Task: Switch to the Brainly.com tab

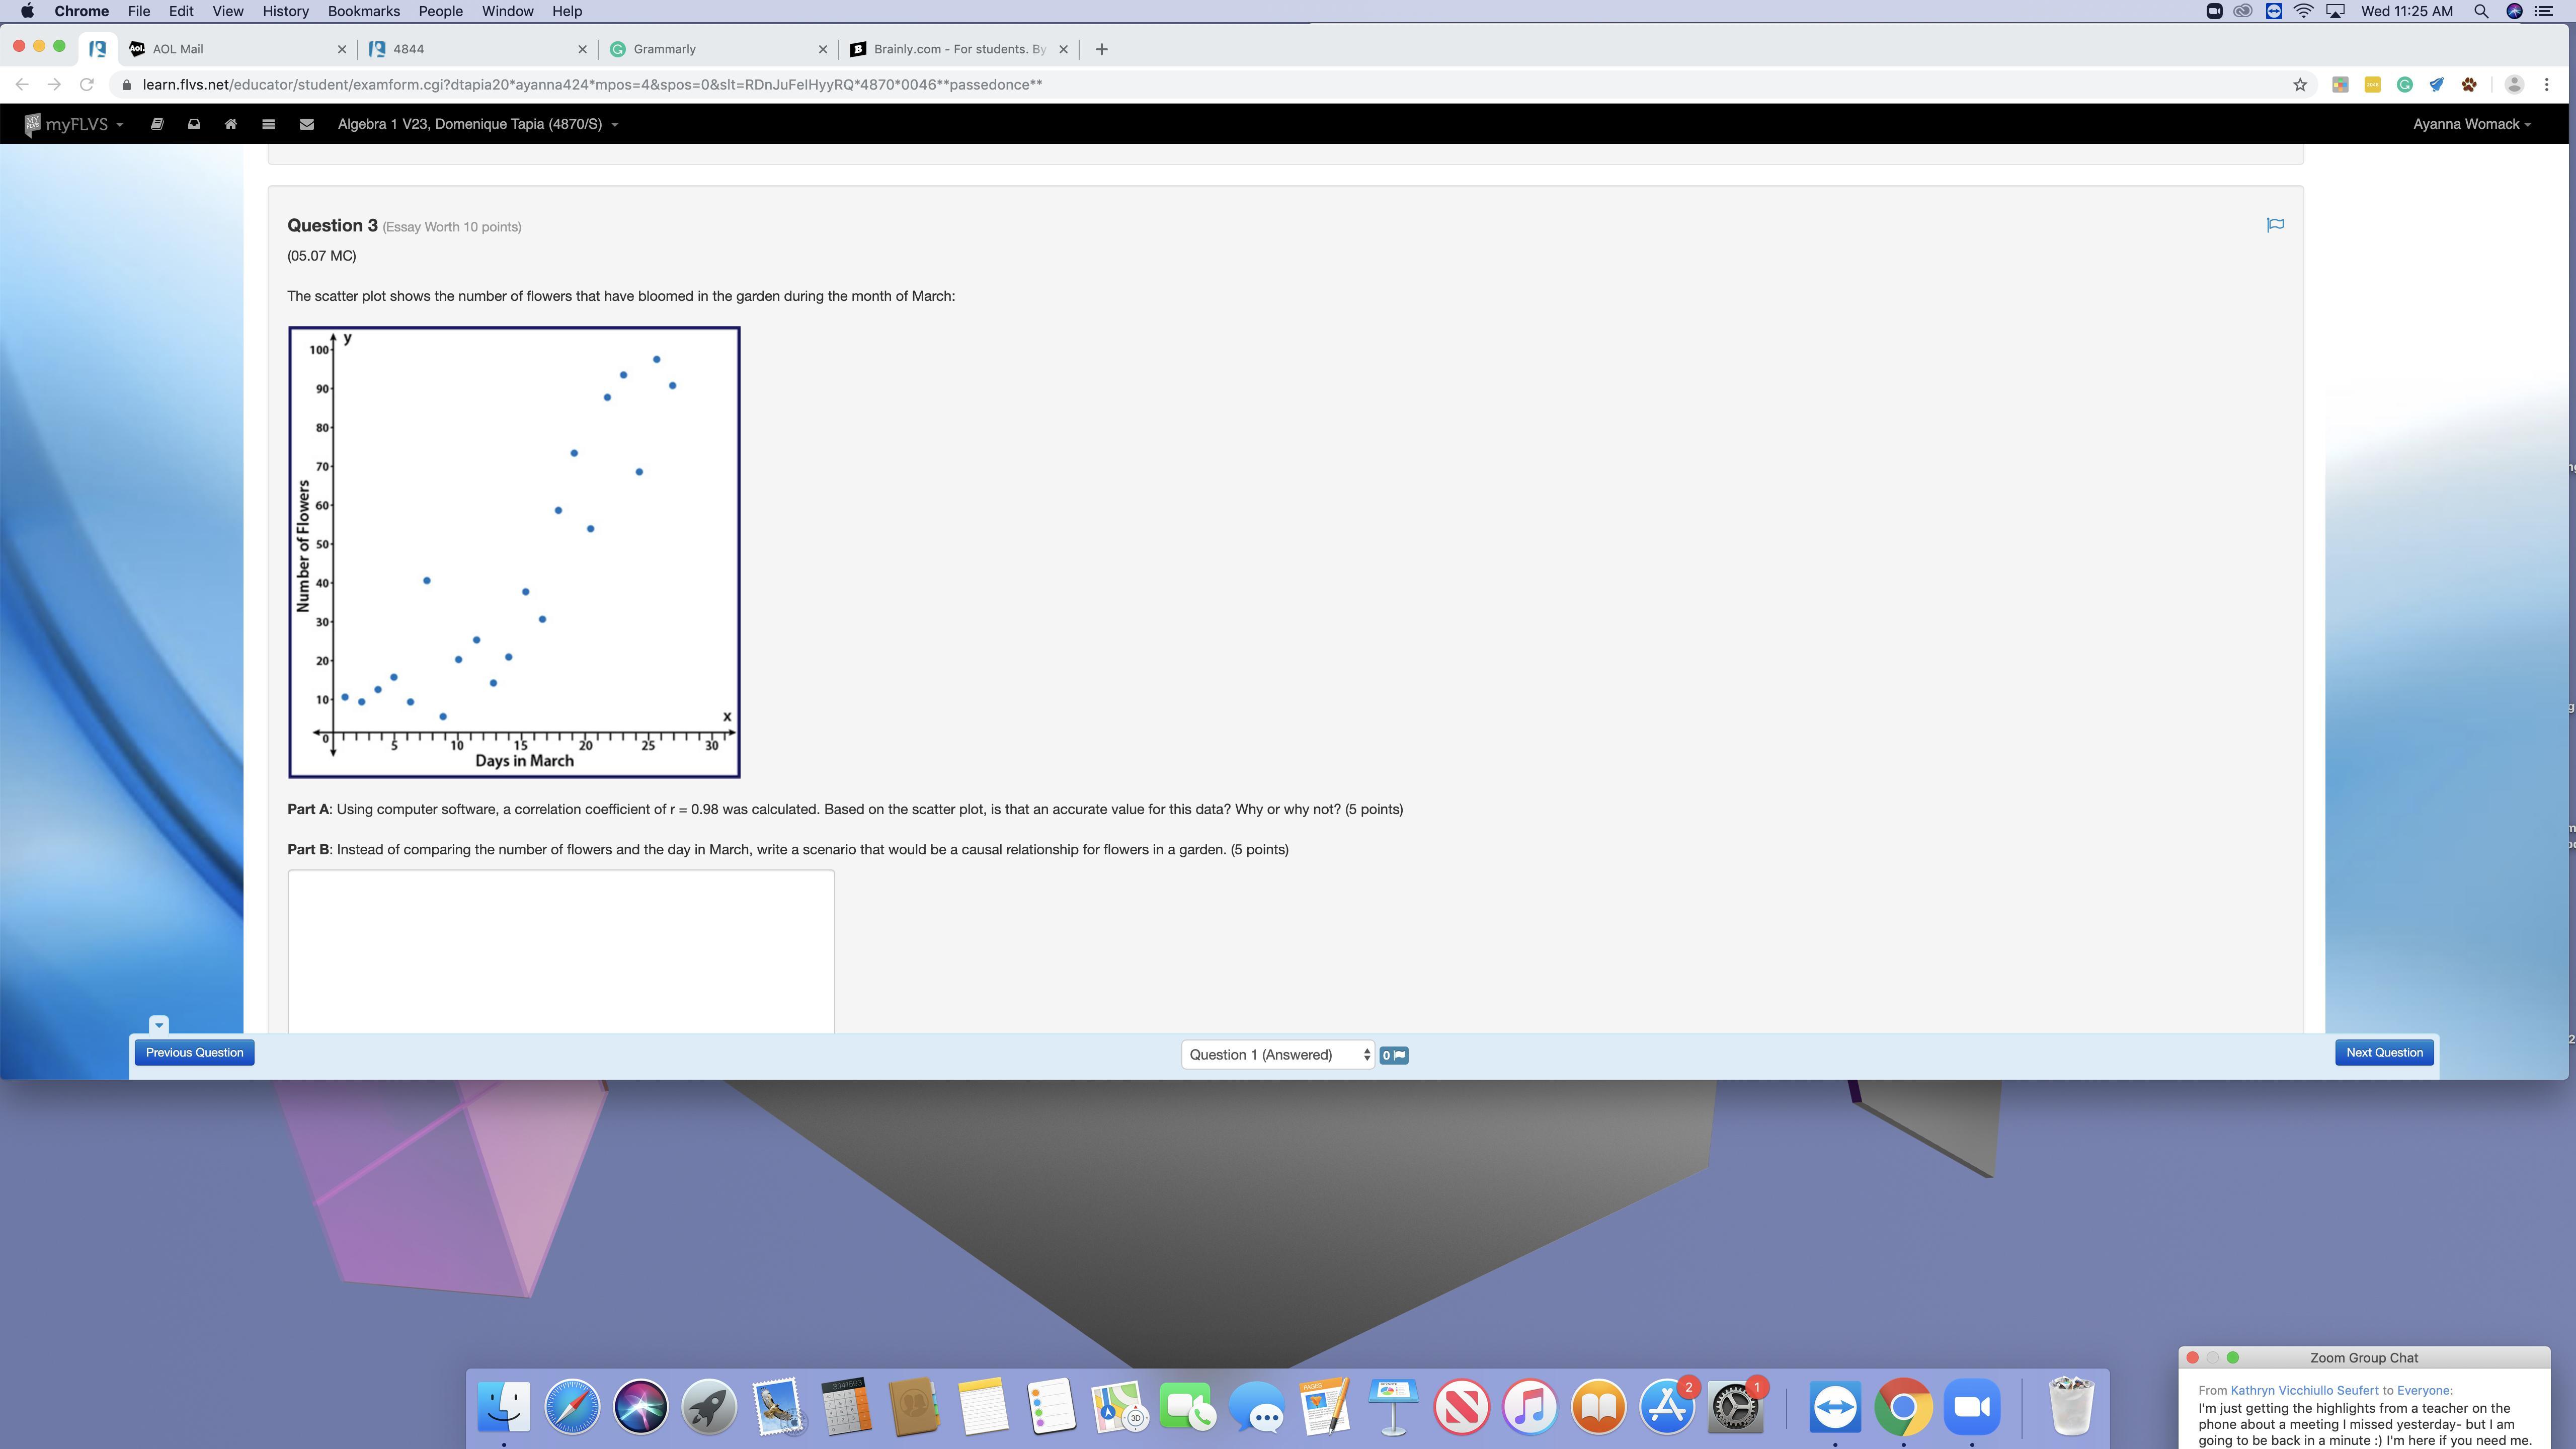Action: click(958, 49)
